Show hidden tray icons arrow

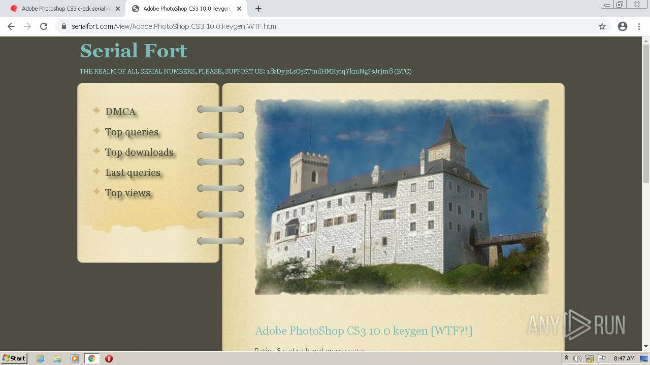(x=566, y=358)
